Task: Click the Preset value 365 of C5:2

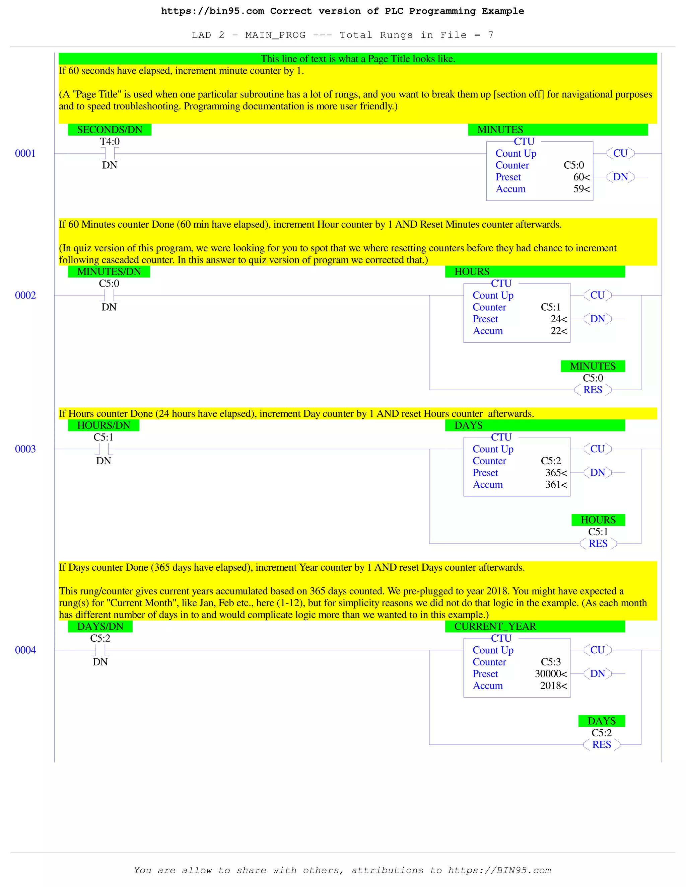Action: point(556,473)
